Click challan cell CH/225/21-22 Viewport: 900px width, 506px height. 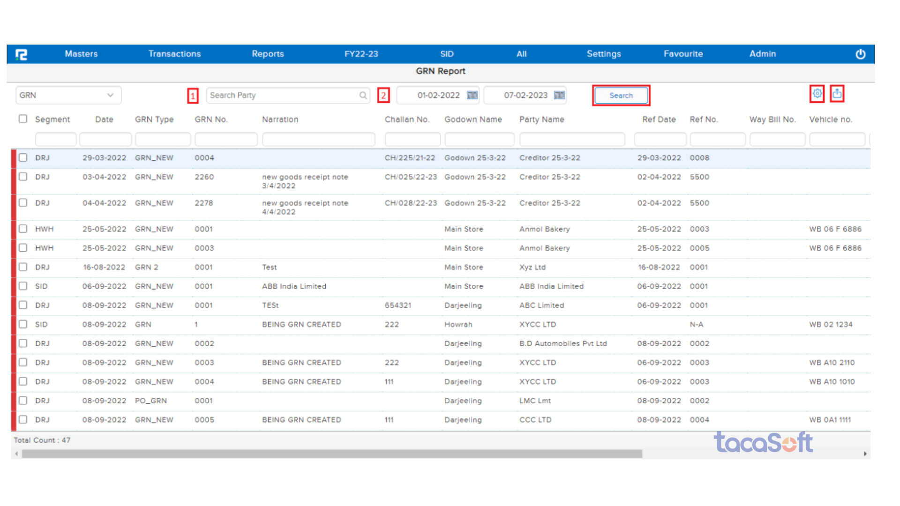(x=410, y=158)
